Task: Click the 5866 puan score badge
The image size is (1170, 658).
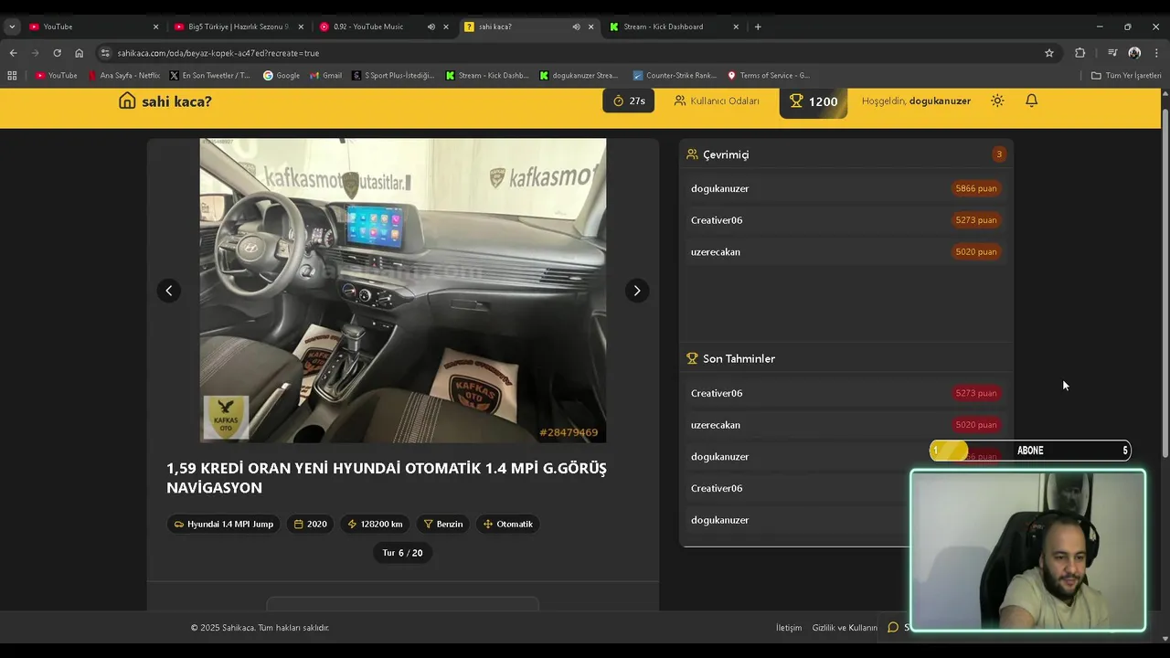Action: tap(975, 188)
